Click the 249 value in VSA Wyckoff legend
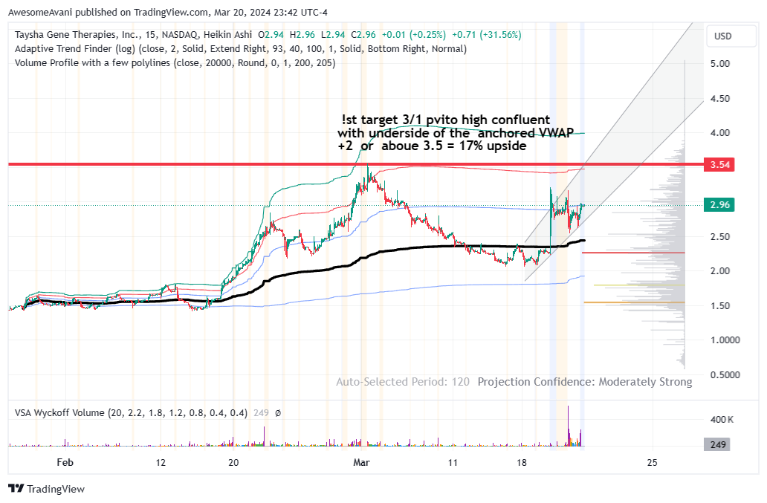The height and width of the screenshot is (503, 767). coord(261,413)
